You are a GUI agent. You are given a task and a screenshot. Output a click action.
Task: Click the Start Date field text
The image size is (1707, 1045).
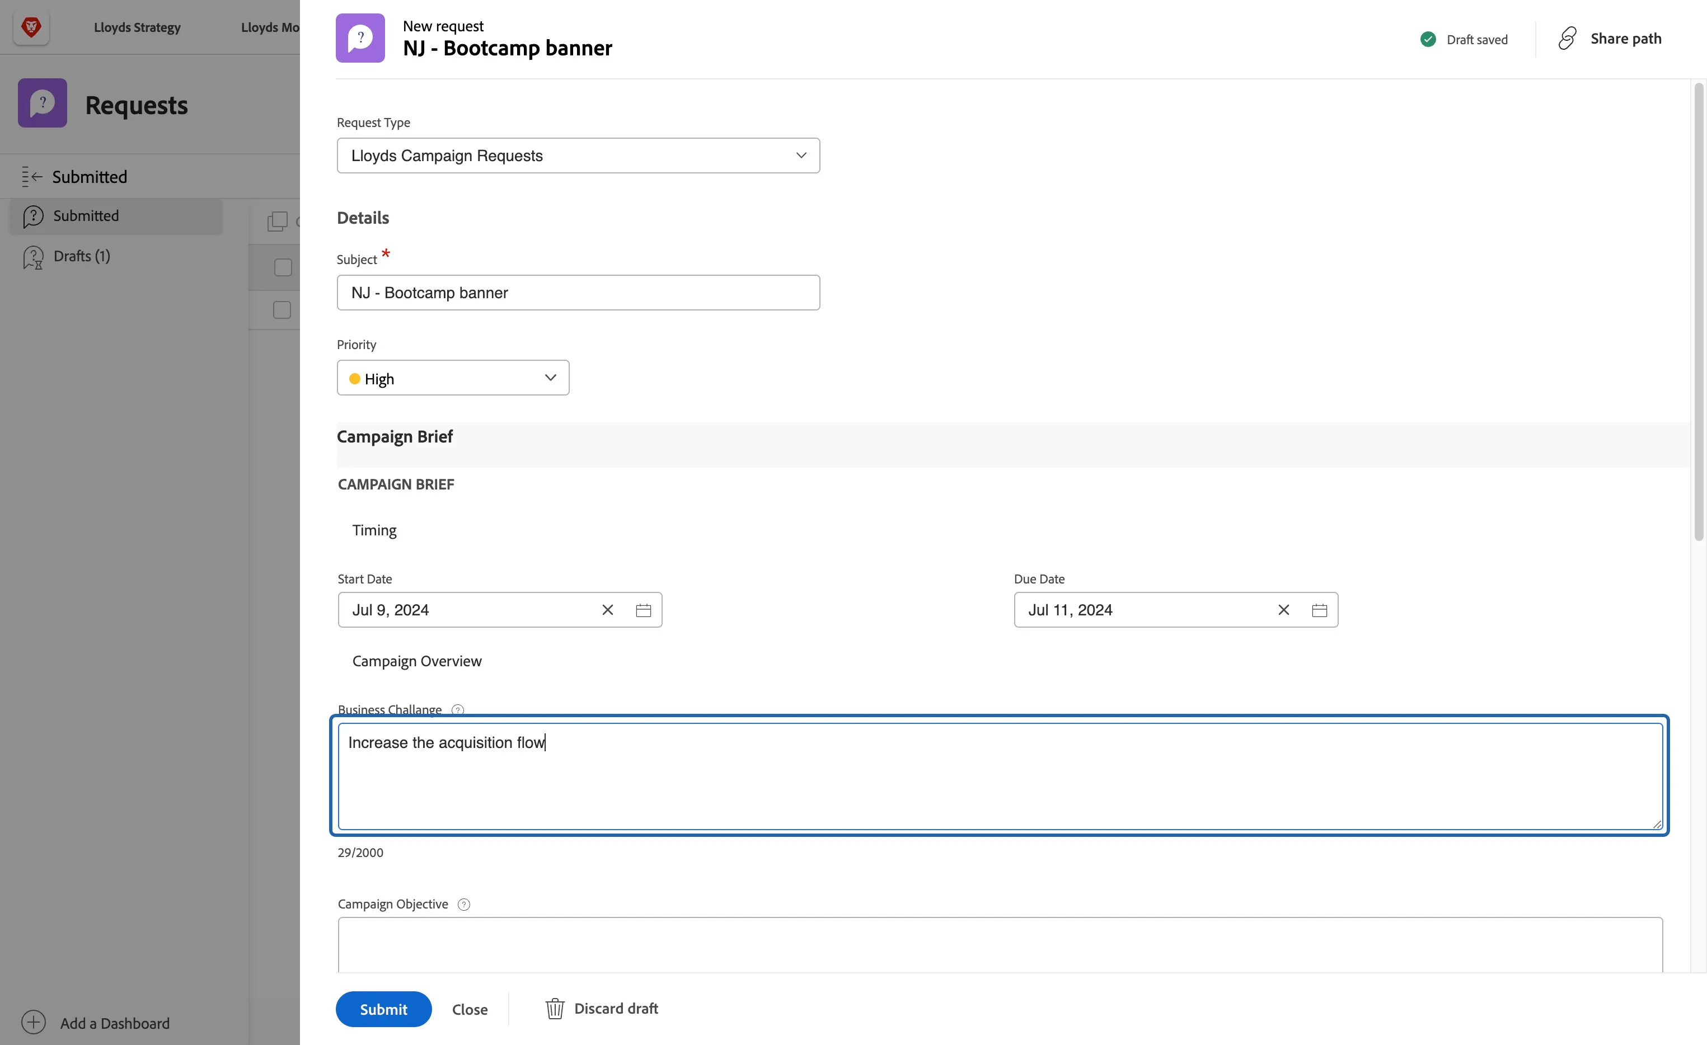[x=391, y=610]
